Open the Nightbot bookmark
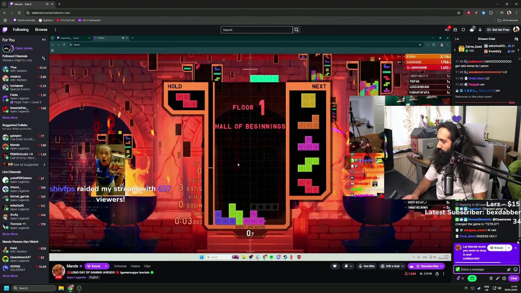The image size is (521, 293). (46, 20)
